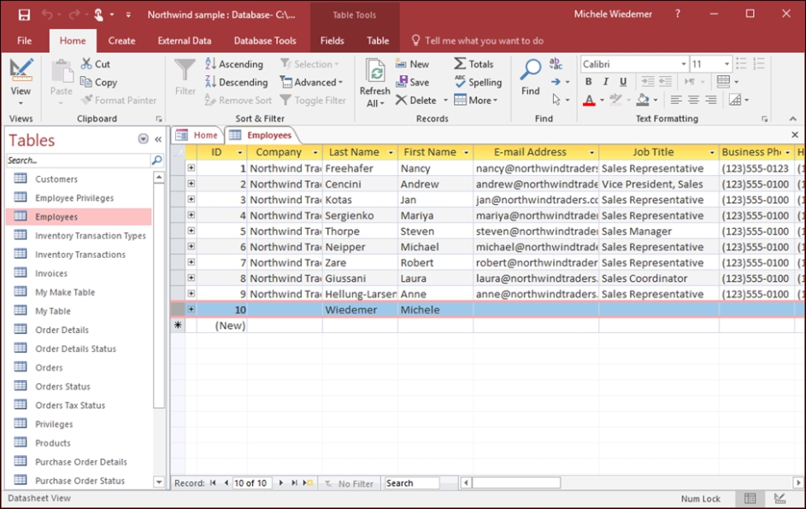Click the horizontal scrollbar thumb under the datasheet
Image resolution: width=806 pixels, height=509 pixels.
point(516,483)
